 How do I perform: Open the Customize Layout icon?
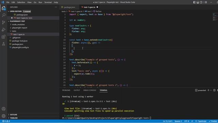click(x=206, y=2)
